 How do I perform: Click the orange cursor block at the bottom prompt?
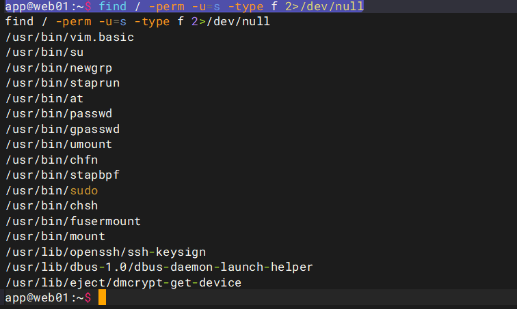pos(102,298)
